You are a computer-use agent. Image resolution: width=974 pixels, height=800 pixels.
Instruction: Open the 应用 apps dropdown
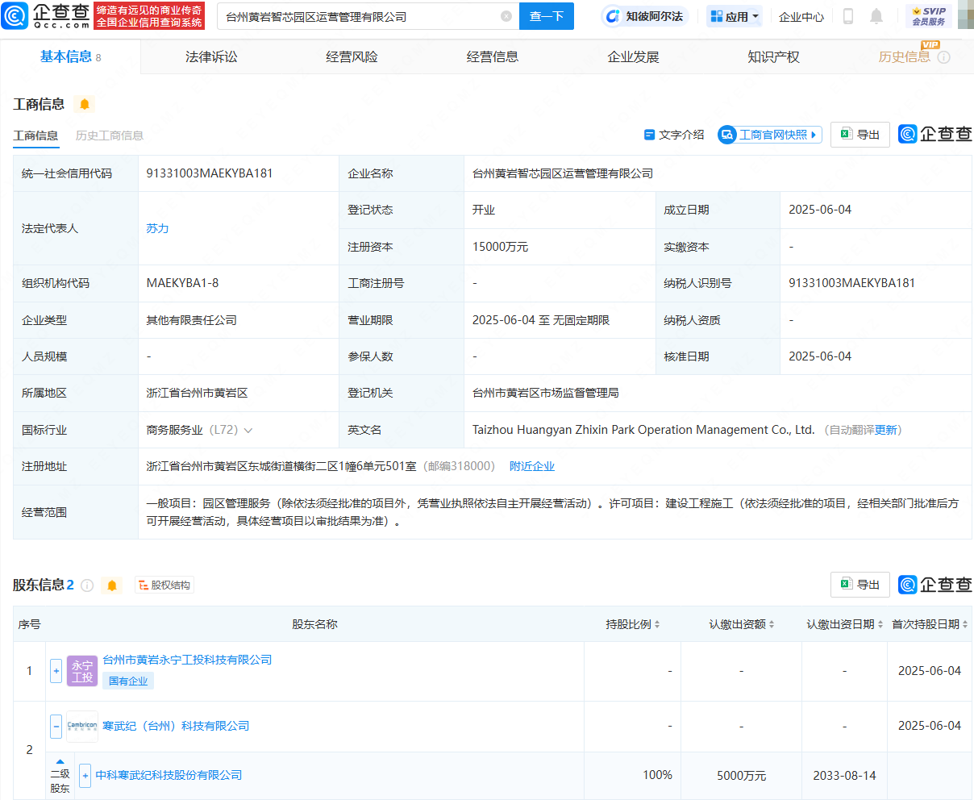[x=735, y=16]
